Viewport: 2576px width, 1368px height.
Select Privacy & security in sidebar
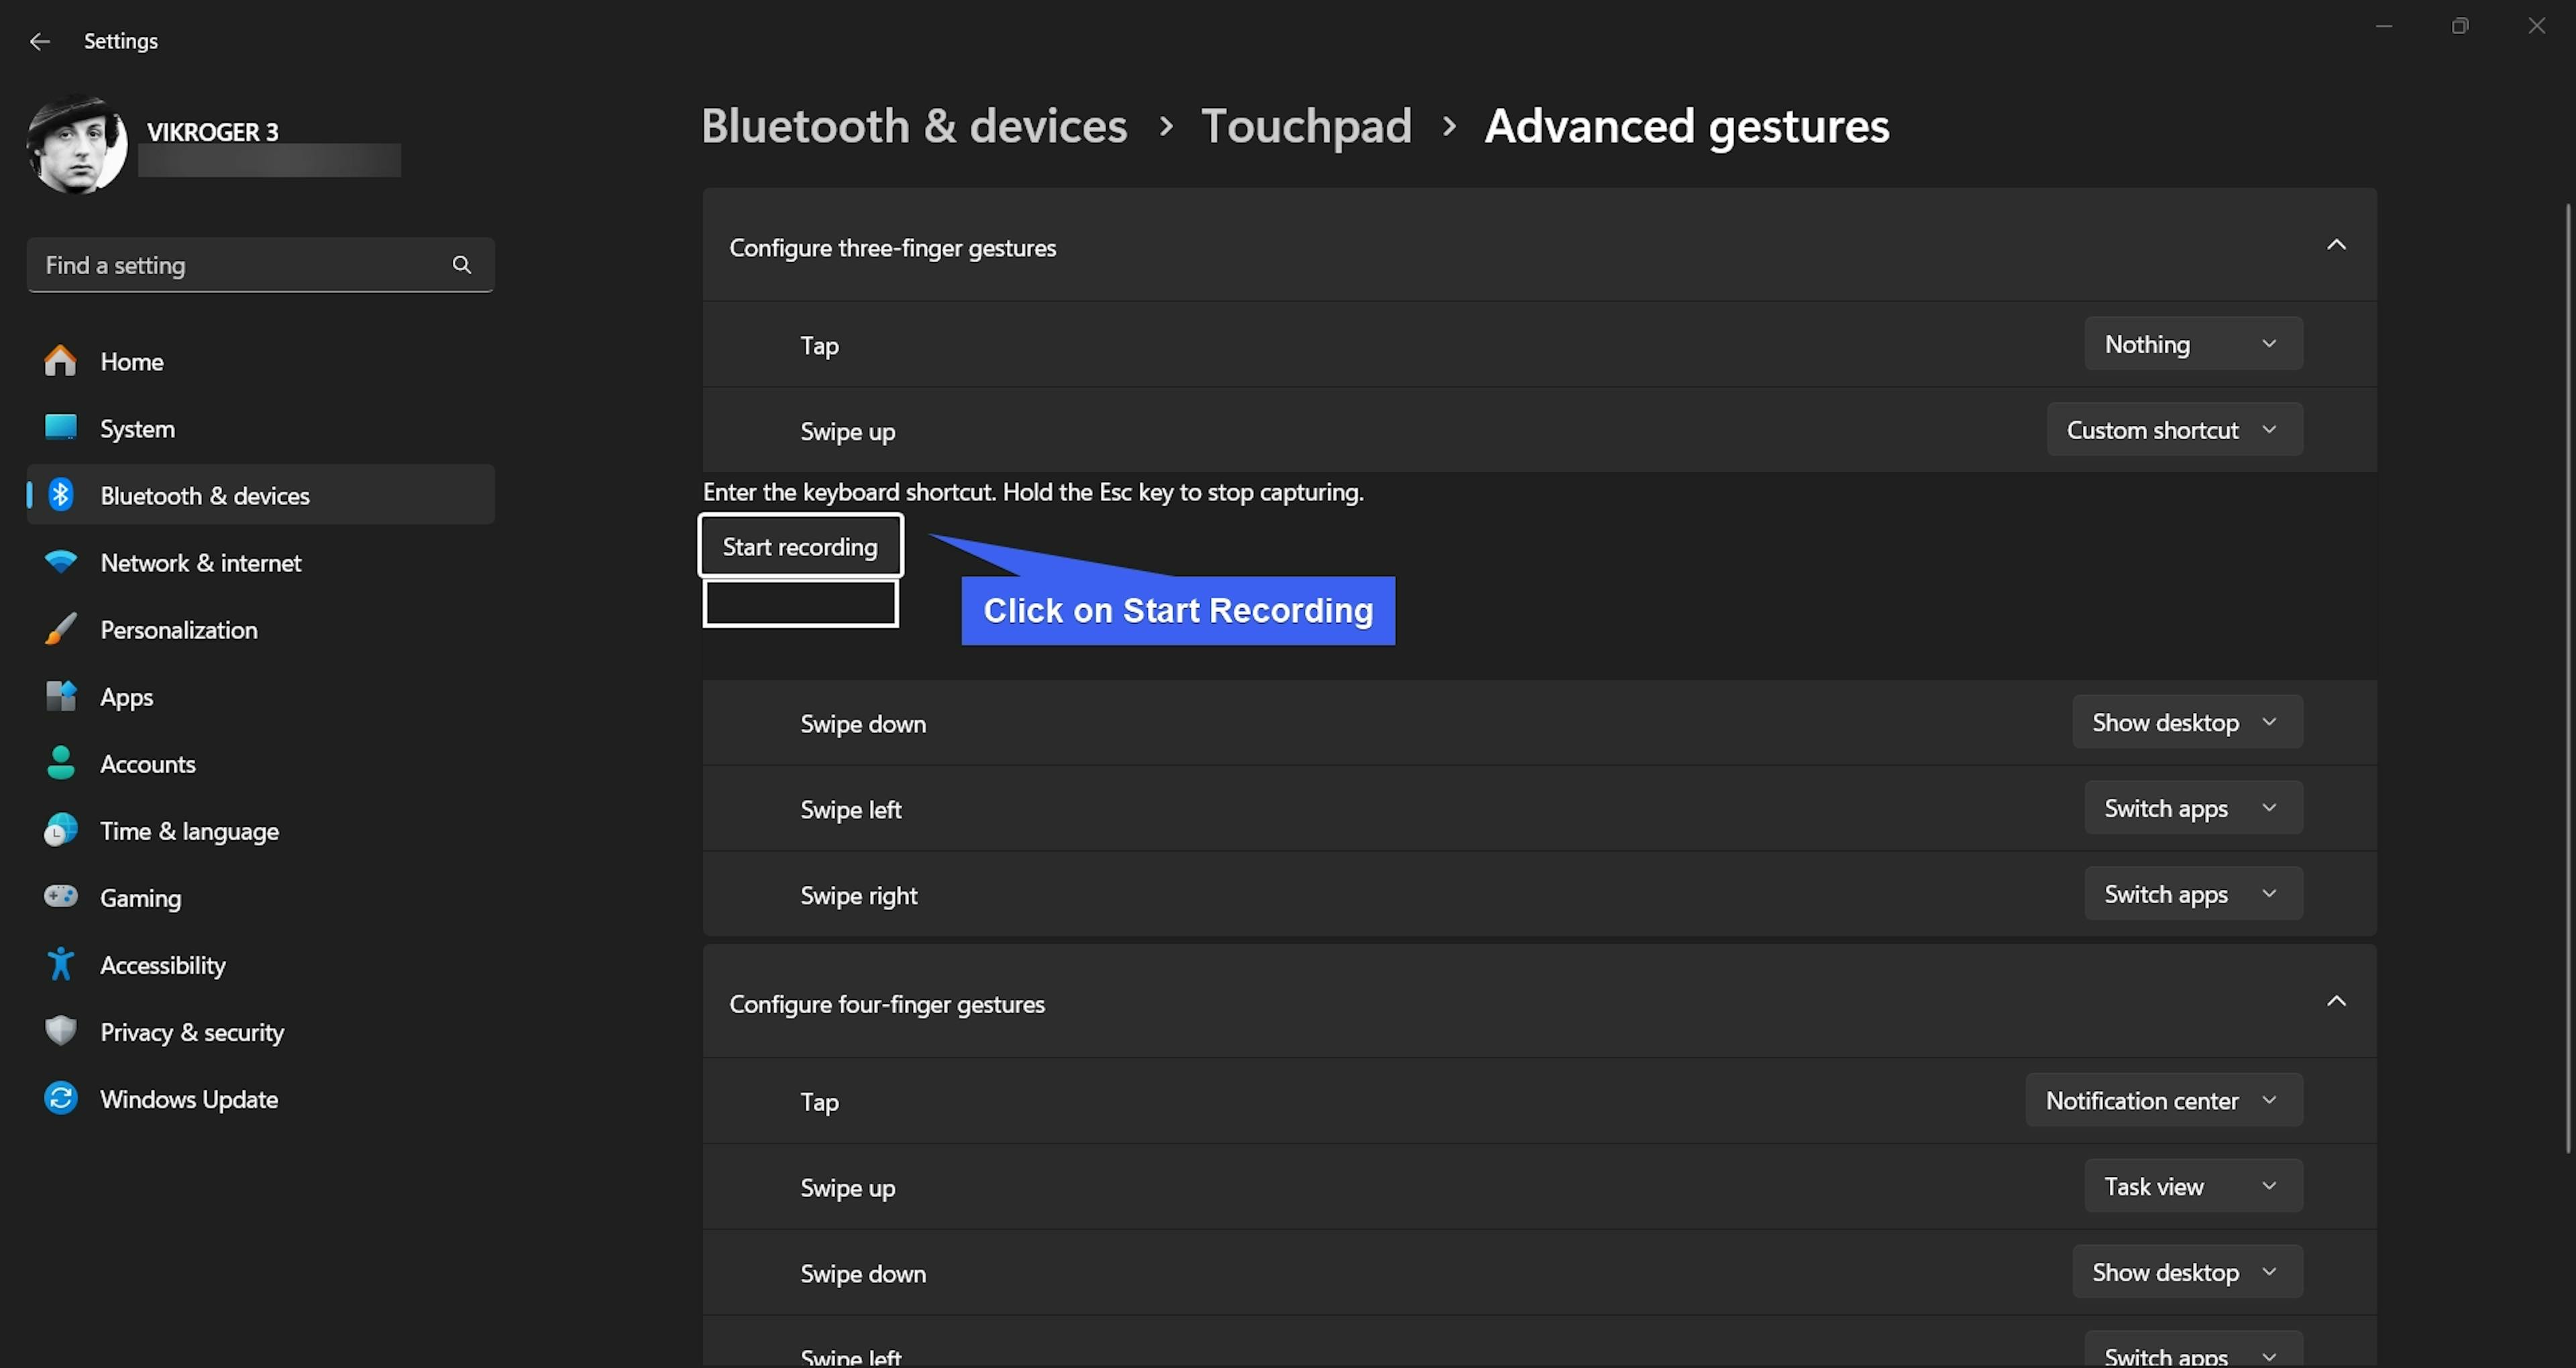[192, 1032]
